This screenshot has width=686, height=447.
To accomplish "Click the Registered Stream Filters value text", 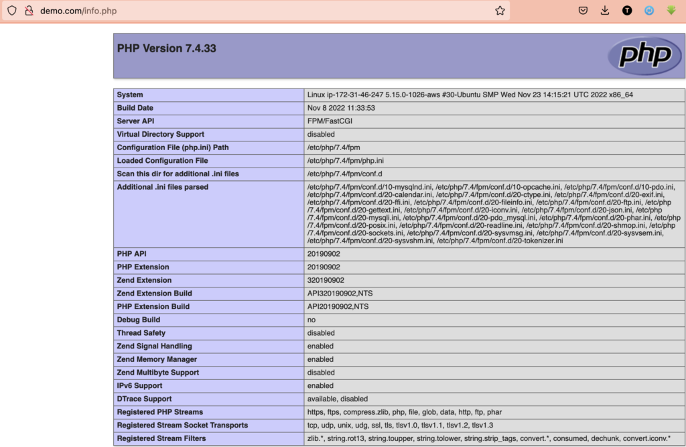I will (x=488, y=438).
